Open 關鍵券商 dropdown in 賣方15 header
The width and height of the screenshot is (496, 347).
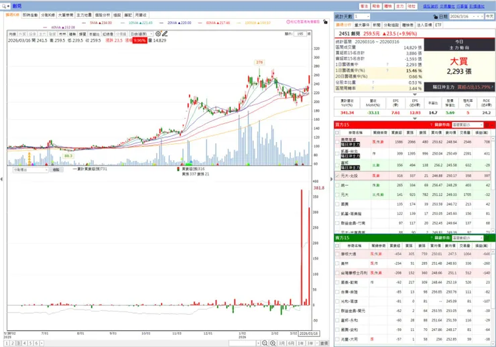(468, 238)
